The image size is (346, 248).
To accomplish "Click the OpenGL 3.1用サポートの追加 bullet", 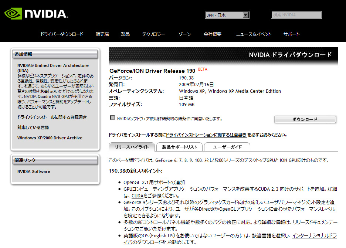I will [x=154, y=183].
